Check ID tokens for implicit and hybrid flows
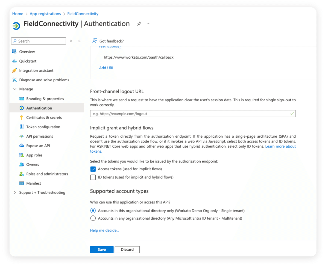Screen dimensions: 328x264 coord(93,177)
